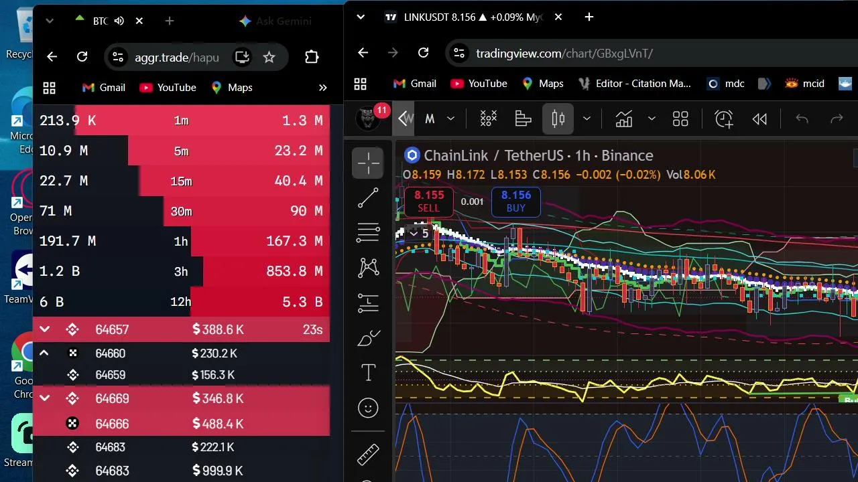Screen dimensions: 858x482
Task: Open the Recycle Bin desktop icon
Action: (19, 33)
